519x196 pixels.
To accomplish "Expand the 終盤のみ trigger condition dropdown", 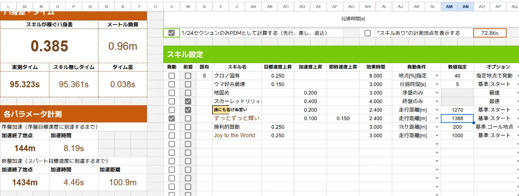I will (437, 101).
